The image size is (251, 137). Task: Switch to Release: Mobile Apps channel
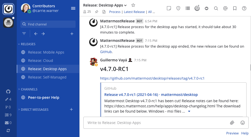[x=46, y=52]
